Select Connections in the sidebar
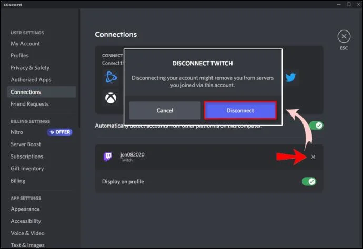 [x=41, y=92]
